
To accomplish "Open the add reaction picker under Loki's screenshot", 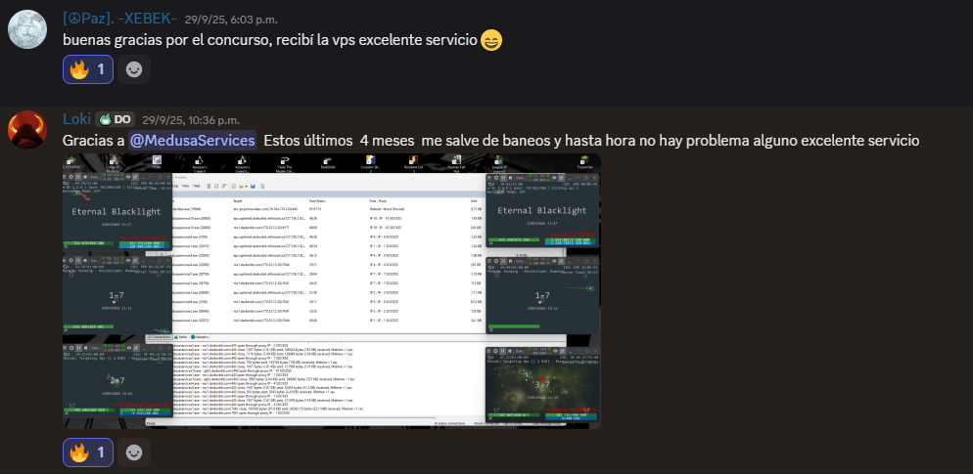I will pos(135,452).
